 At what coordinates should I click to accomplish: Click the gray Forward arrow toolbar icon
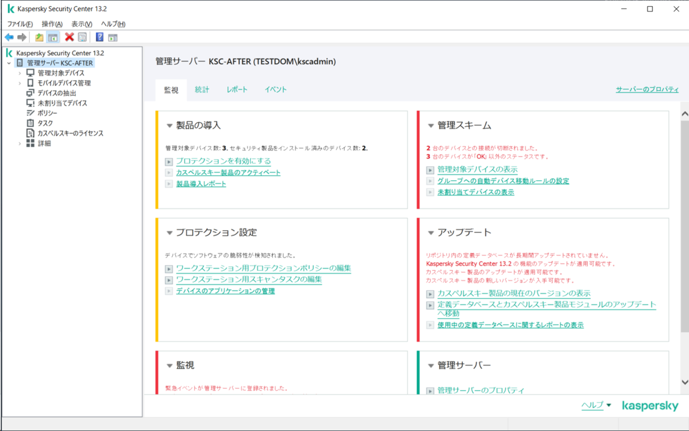point(22,37)
